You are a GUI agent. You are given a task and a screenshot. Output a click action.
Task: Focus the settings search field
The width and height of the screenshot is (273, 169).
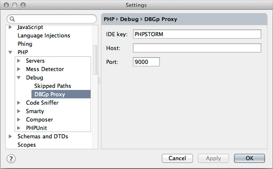pos(52,19)
